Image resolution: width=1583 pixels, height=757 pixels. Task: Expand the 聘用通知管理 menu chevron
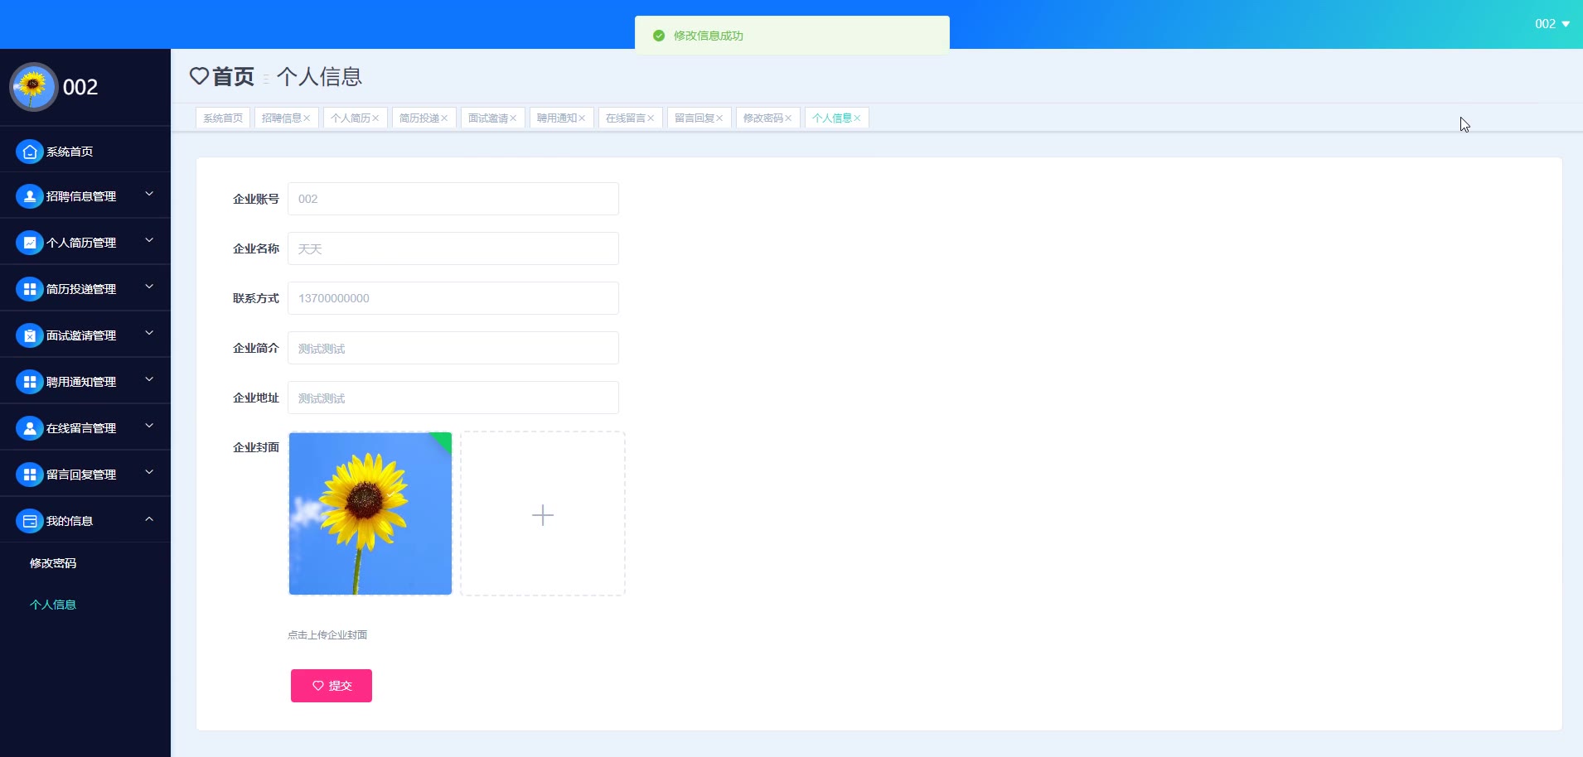click(x=149, y=379)
